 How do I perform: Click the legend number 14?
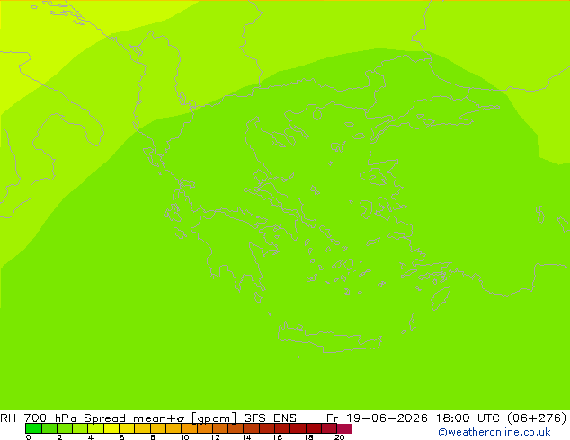coord(246,437)
